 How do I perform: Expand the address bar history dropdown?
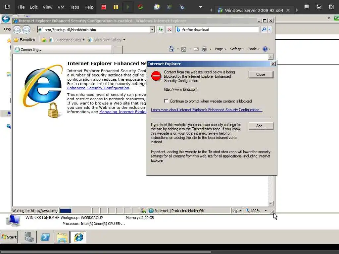click(152, 29)
